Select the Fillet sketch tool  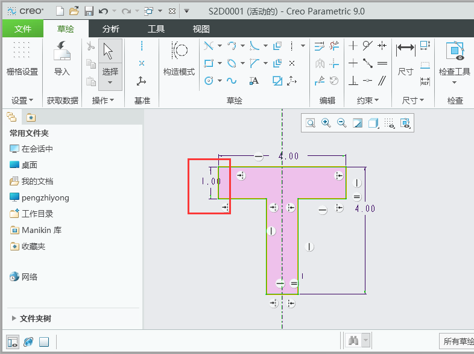point(254,46)
